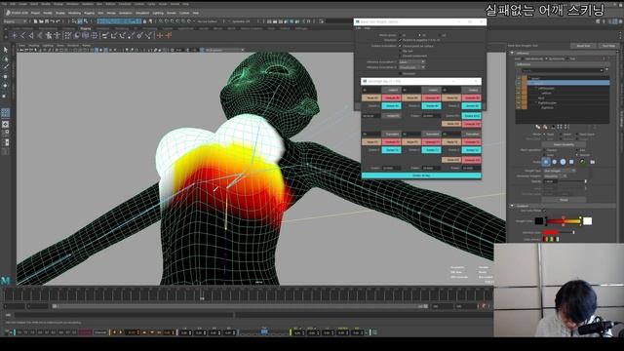Viewport: 624px width, 351px height.
Task: Select the Gaussian brush profile icon
Action: (546, 162)
